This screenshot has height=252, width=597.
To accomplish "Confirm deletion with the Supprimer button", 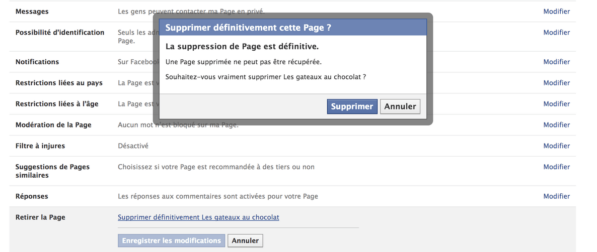I will coord(352,106).
